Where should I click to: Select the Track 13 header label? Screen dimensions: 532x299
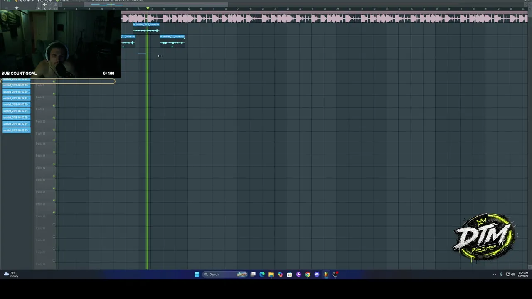[x=40, y=156]
